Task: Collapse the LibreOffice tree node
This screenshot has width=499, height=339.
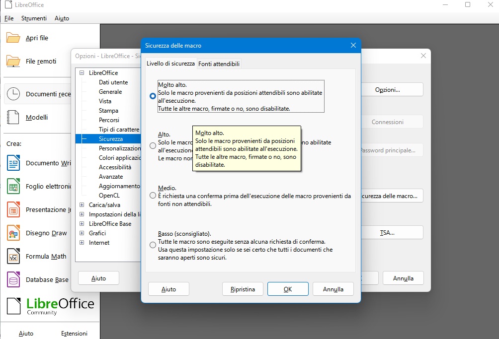Action: click(82, 73)
